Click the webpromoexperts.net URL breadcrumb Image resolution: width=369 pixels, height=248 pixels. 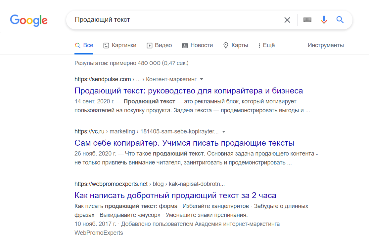tap(111, 184)
